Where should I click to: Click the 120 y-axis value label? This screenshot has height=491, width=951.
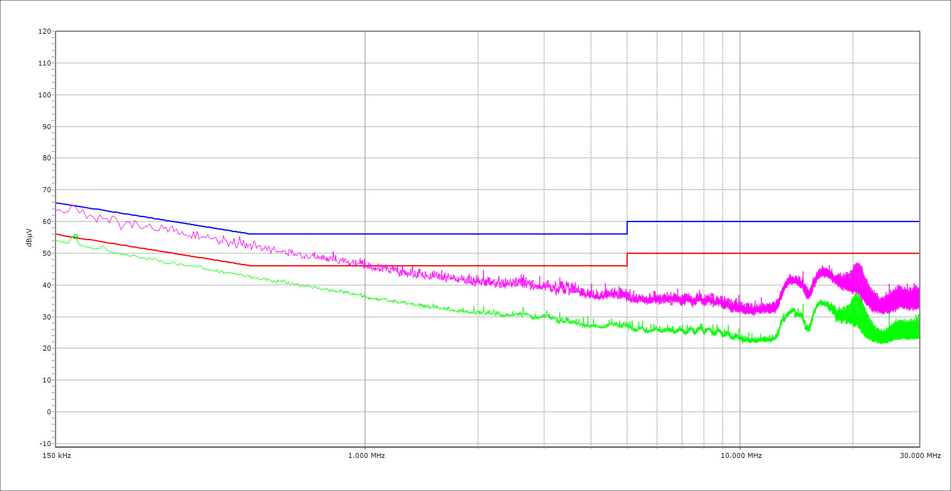click(44, 31)
